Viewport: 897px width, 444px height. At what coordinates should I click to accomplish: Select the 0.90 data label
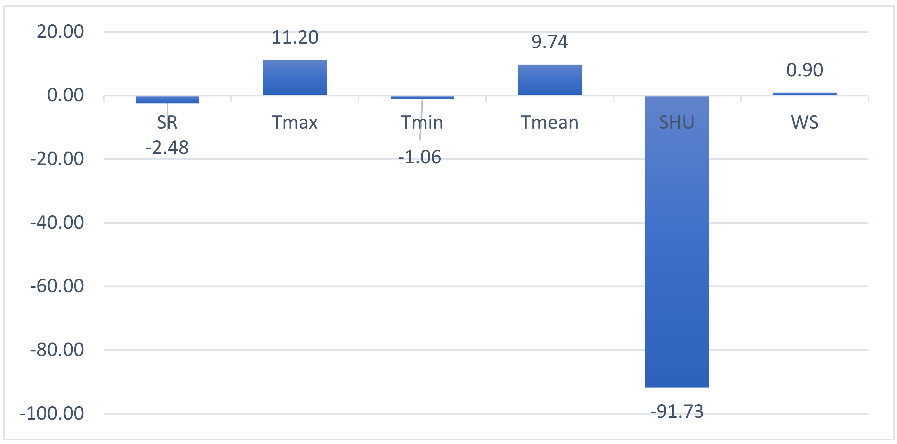(804, 70)
